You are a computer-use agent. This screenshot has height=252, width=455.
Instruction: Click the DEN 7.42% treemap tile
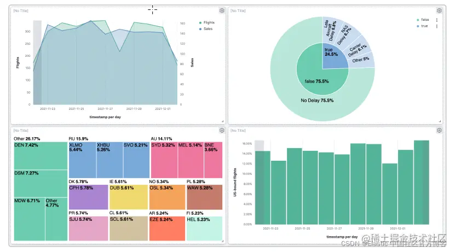pyautogui.click(x=41, y=156)
